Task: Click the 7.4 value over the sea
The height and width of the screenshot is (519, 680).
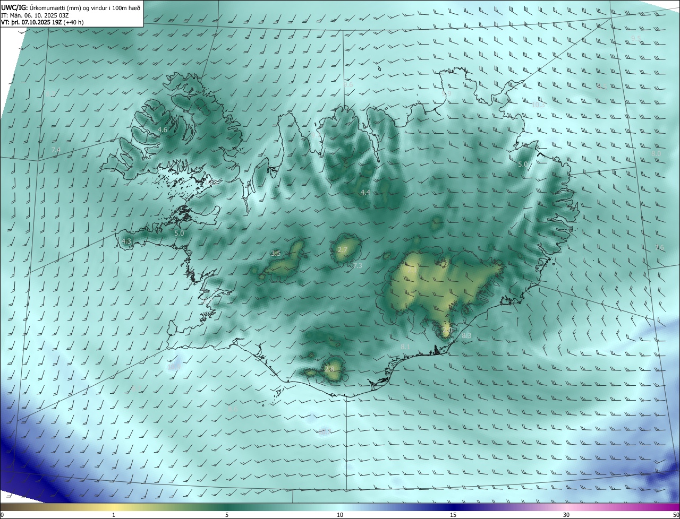Action: click(x=56, y=150)
